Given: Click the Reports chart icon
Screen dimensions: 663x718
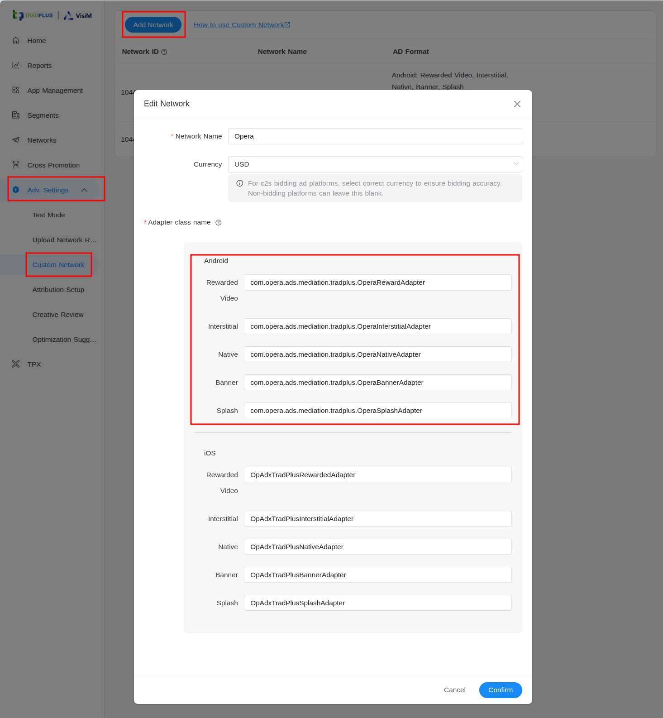Looking at the screenshot, I should coord(16,65).
